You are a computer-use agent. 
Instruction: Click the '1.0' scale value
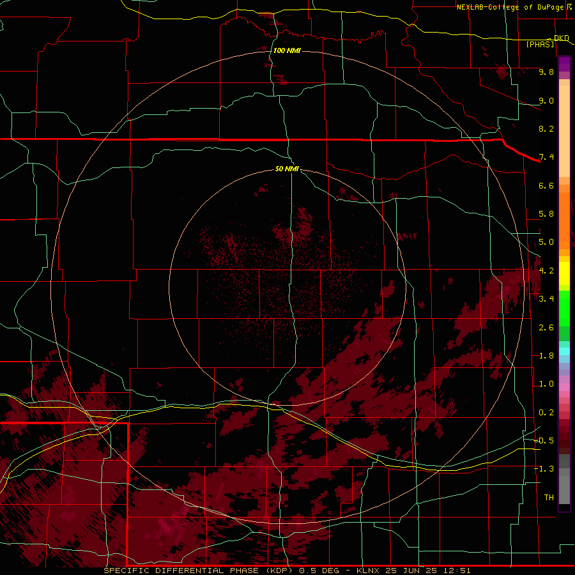pos(546,384)
